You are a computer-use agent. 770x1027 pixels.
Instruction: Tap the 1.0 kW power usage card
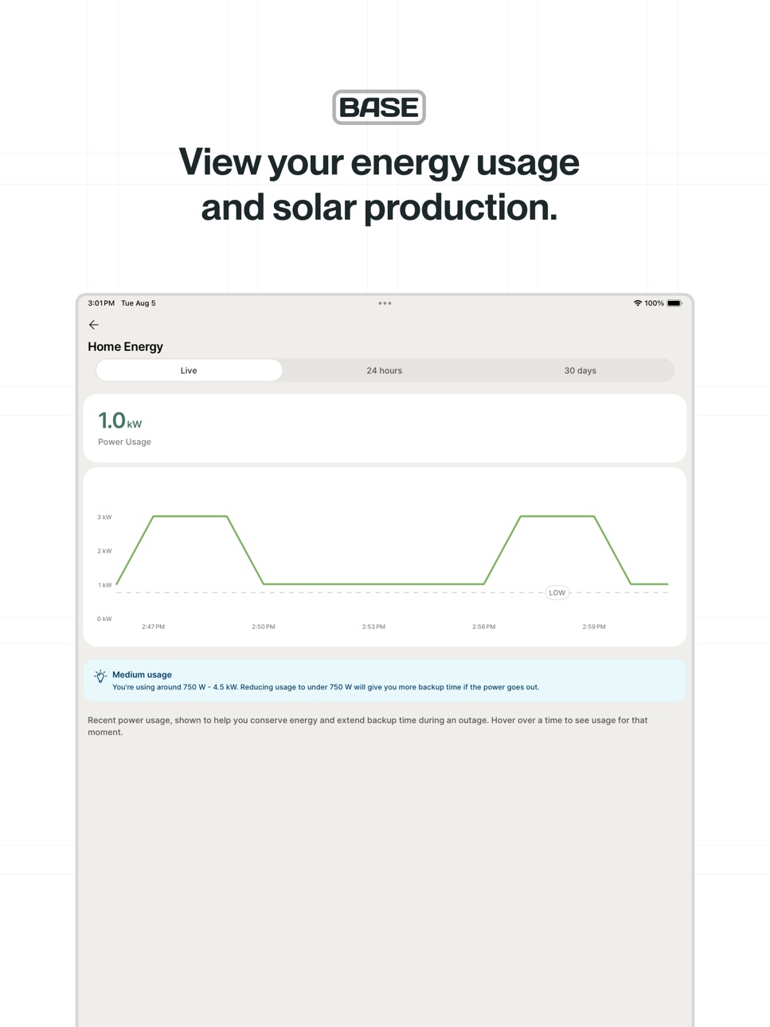385,428
